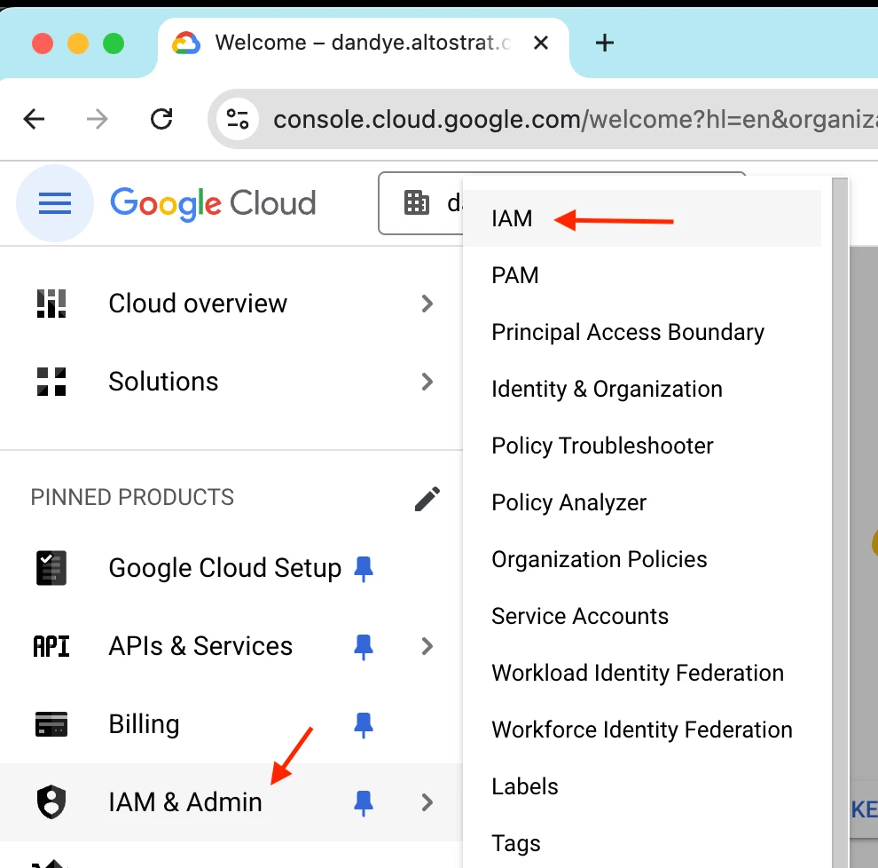This screenshot has height=868, width=878.
Task: Click the browser forward arrow
Action: point(98,119)
